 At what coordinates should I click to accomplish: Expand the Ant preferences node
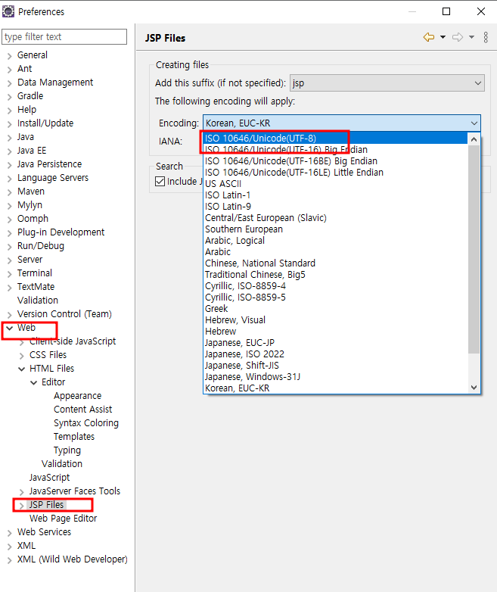[9, 70]
